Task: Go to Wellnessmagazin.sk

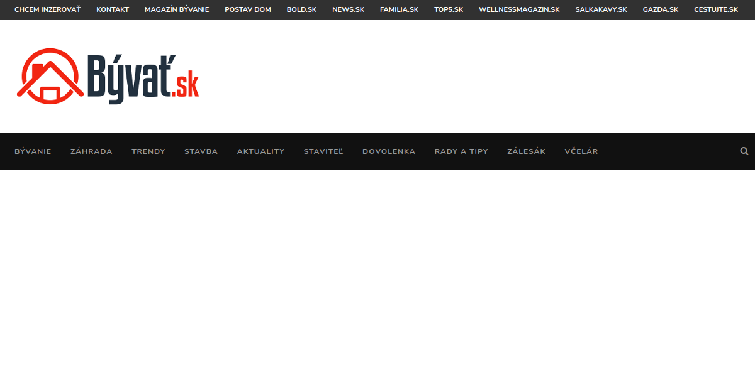Action: coord(519,9)
